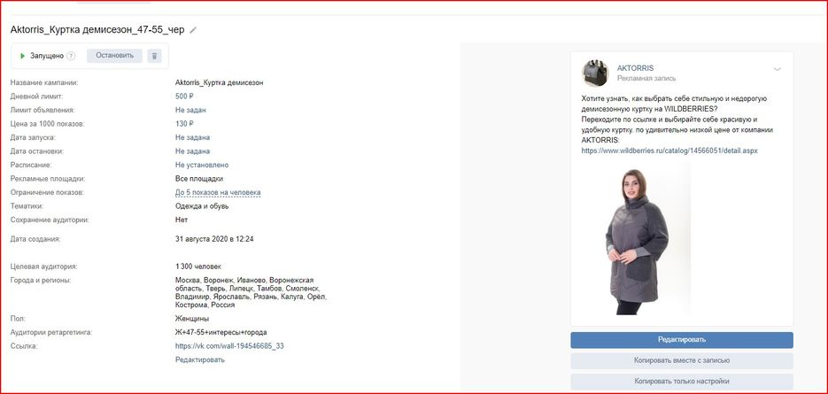Click the pencil icon to rename the ad
Screen dimensions: 828x394
pyautogui.click(x=193, y=30)
